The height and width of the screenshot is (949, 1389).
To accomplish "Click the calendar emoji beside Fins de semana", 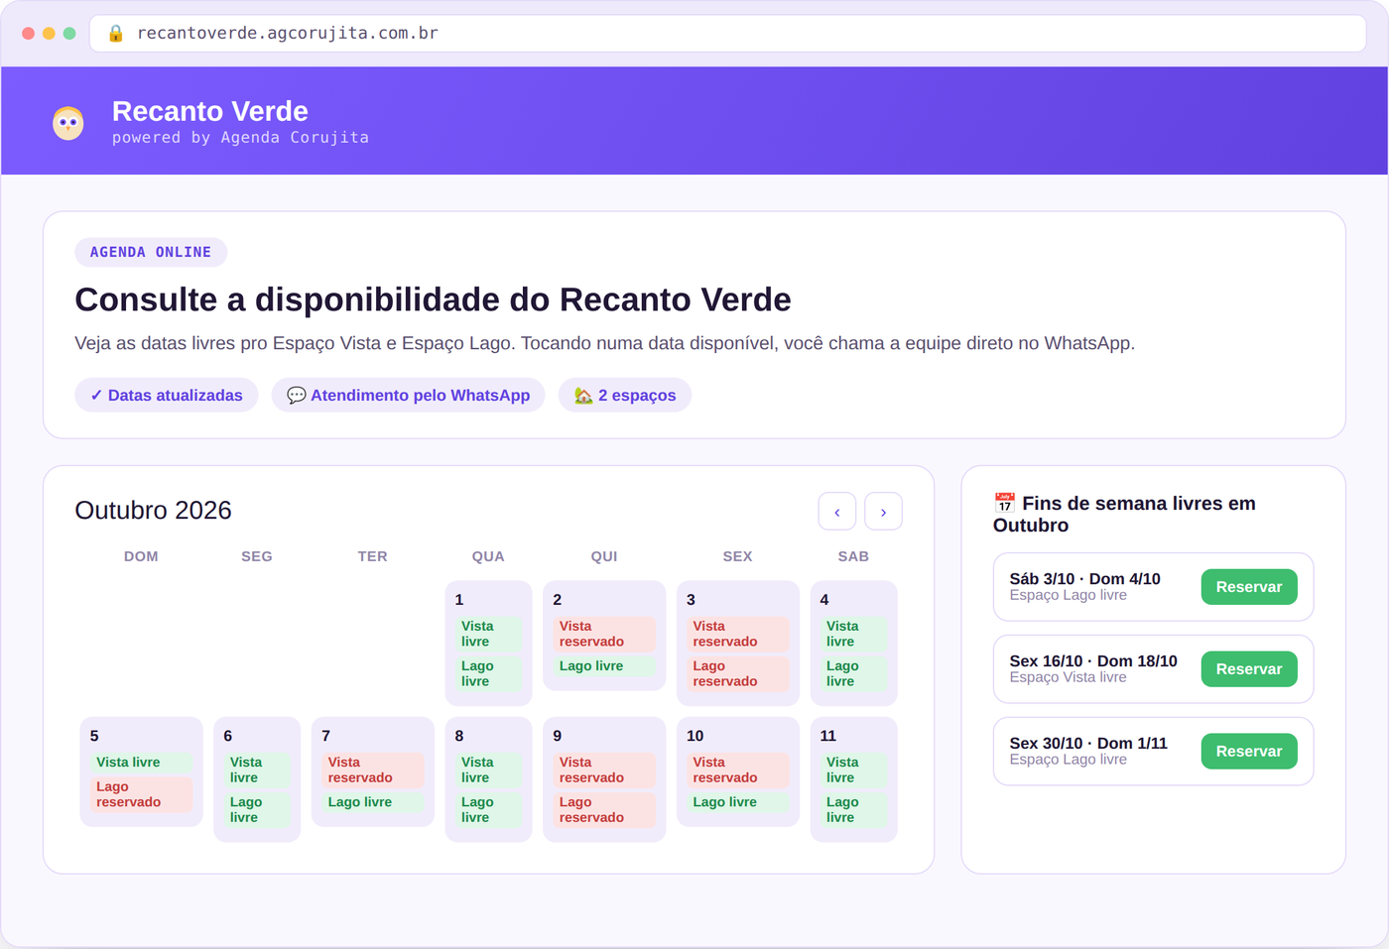I will 1004,503.
